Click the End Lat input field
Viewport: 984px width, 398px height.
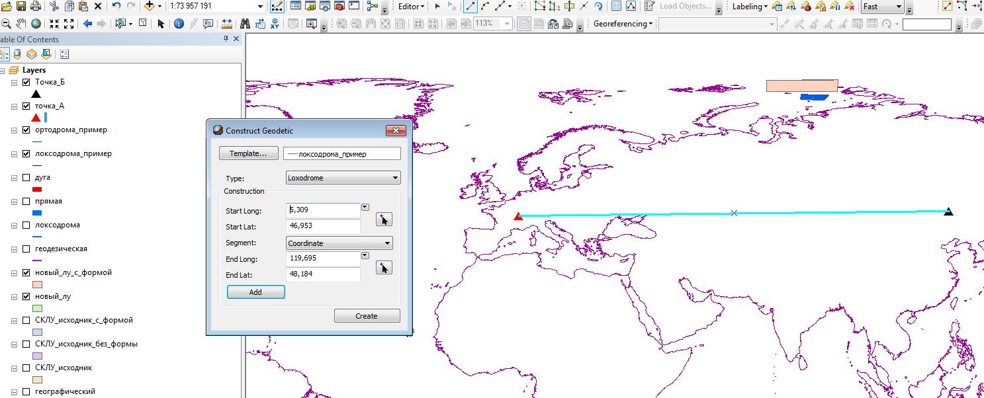tap(323, 274)
